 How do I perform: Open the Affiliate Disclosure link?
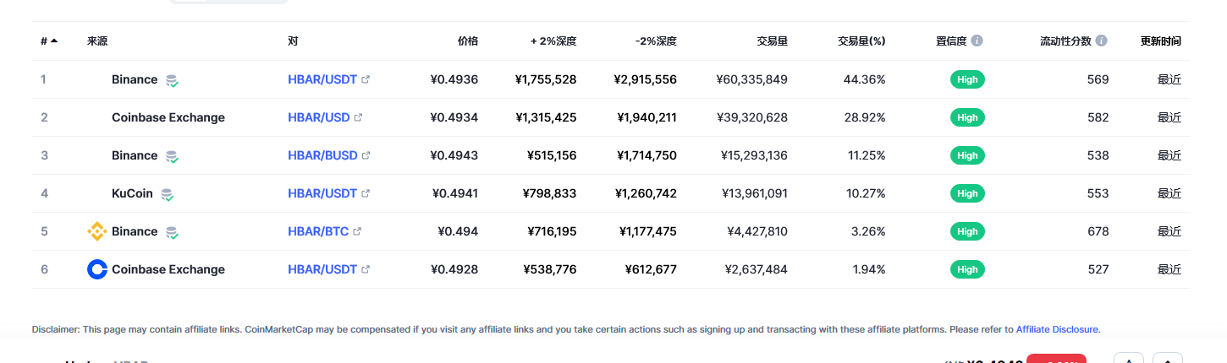tap(1057, 329)
